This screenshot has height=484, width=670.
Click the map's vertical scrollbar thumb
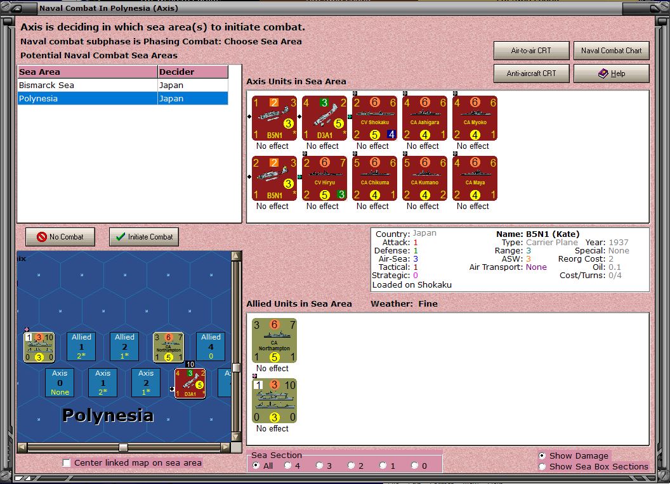pos(236,367)
